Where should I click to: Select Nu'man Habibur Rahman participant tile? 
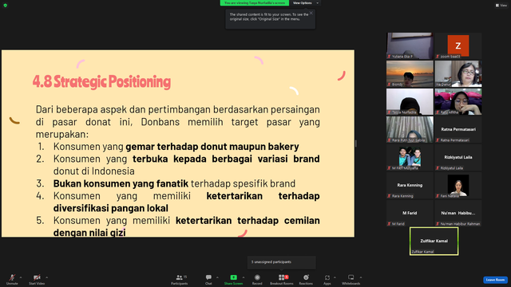[458, 213]
